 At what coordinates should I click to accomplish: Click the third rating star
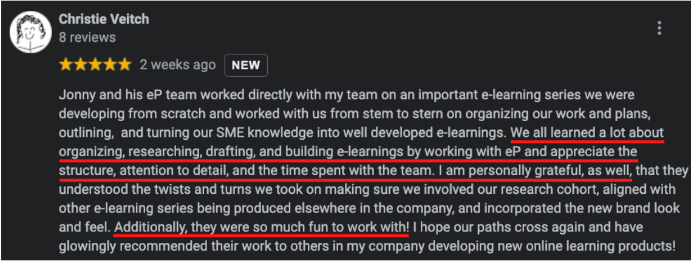(94, 64)
